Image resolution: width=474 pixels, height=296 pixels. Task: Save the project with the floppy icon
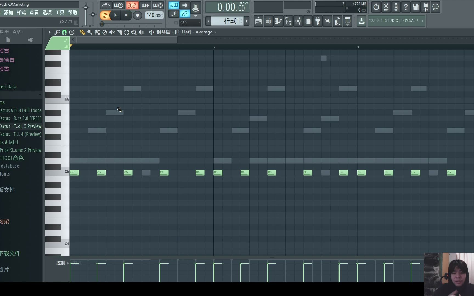416,7
